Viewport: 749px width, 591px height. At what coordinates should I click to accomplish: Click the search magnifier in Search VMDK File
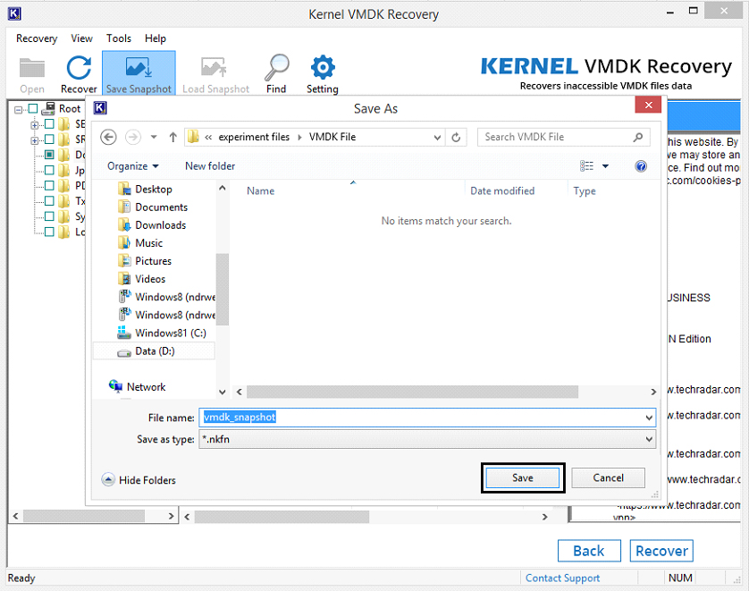(x=637, y=137)
